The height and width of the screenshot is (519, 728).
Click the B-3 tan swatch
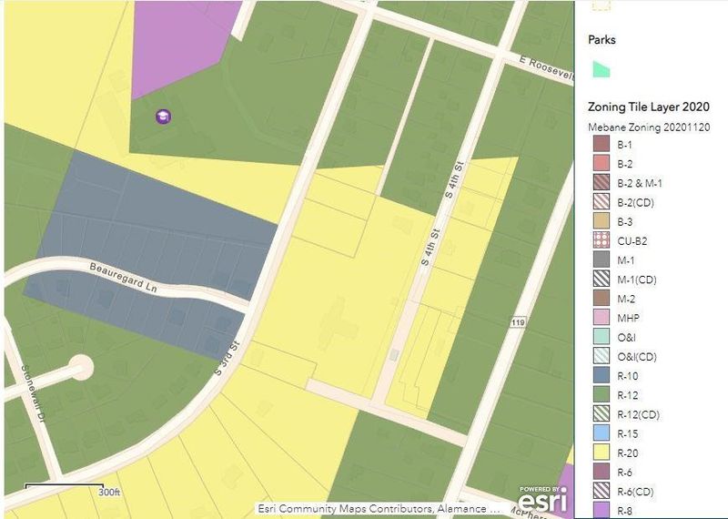click(602, 220)
